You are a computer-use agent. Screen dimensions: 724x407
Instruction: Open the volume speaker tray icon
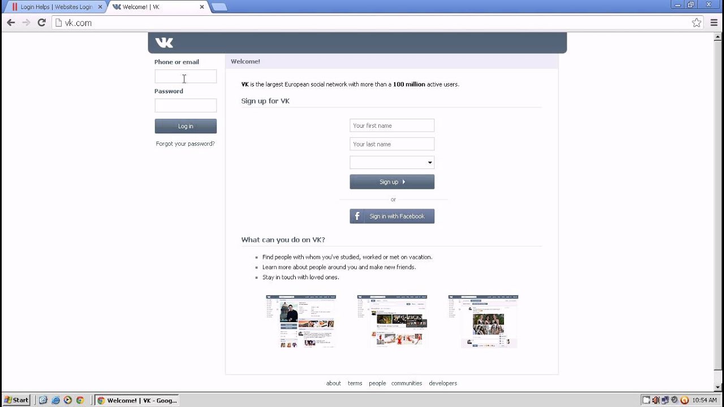click(x=656, y=400)
